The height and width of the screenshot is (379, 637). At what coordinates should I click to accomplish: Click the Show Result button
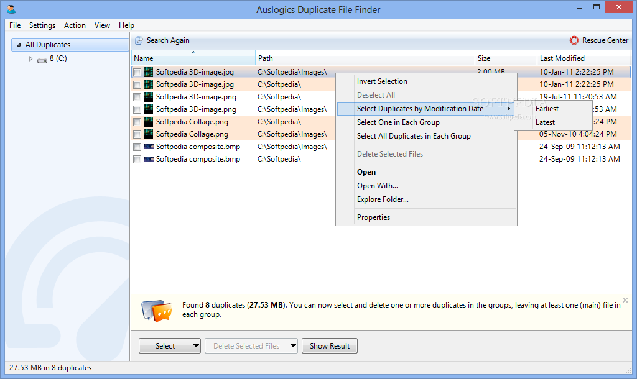click(330, 345)
